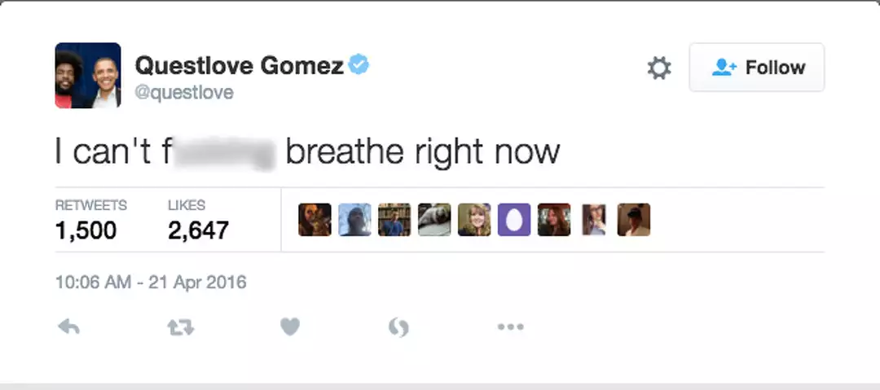The width and height of the screenshot is (880, 390).
Task: Click the third liker avatar with bookshelf
Action: (x=394, y=220)
